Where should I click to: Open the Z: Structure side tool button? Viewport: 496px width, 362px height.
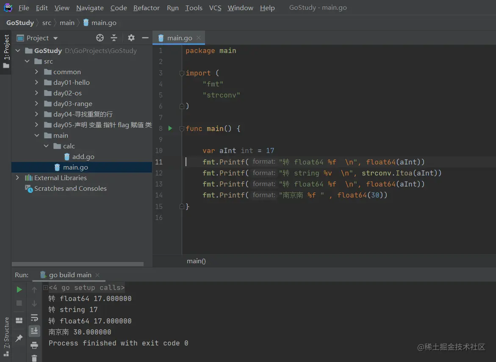(x=6, y=336)
